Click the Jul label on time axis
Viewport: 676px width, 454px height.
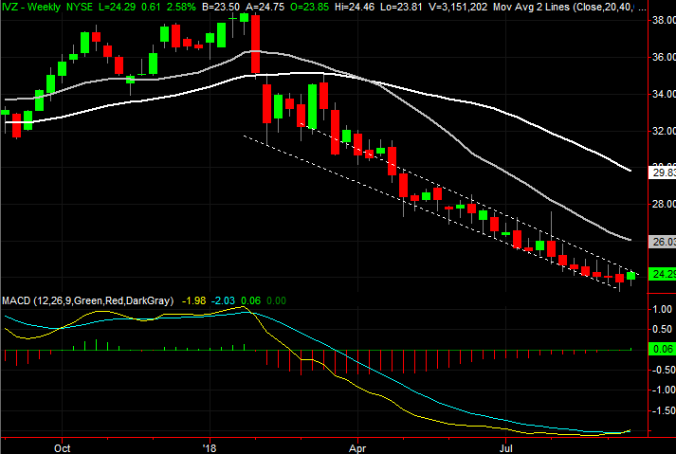[505, 444]
